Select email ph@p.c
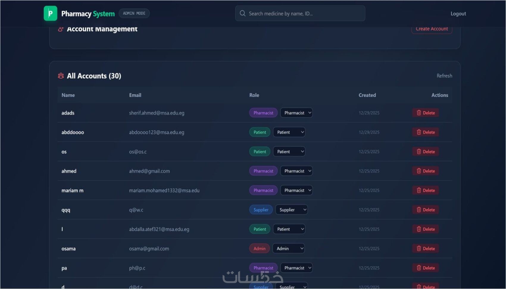The height and width of the screenshot is (289, 506). click(x=137, y=268)
